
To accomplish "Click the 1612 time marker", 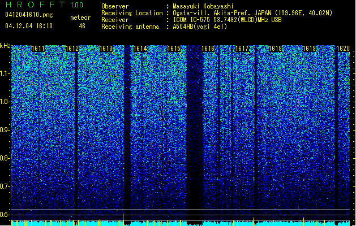I will 72,49.
